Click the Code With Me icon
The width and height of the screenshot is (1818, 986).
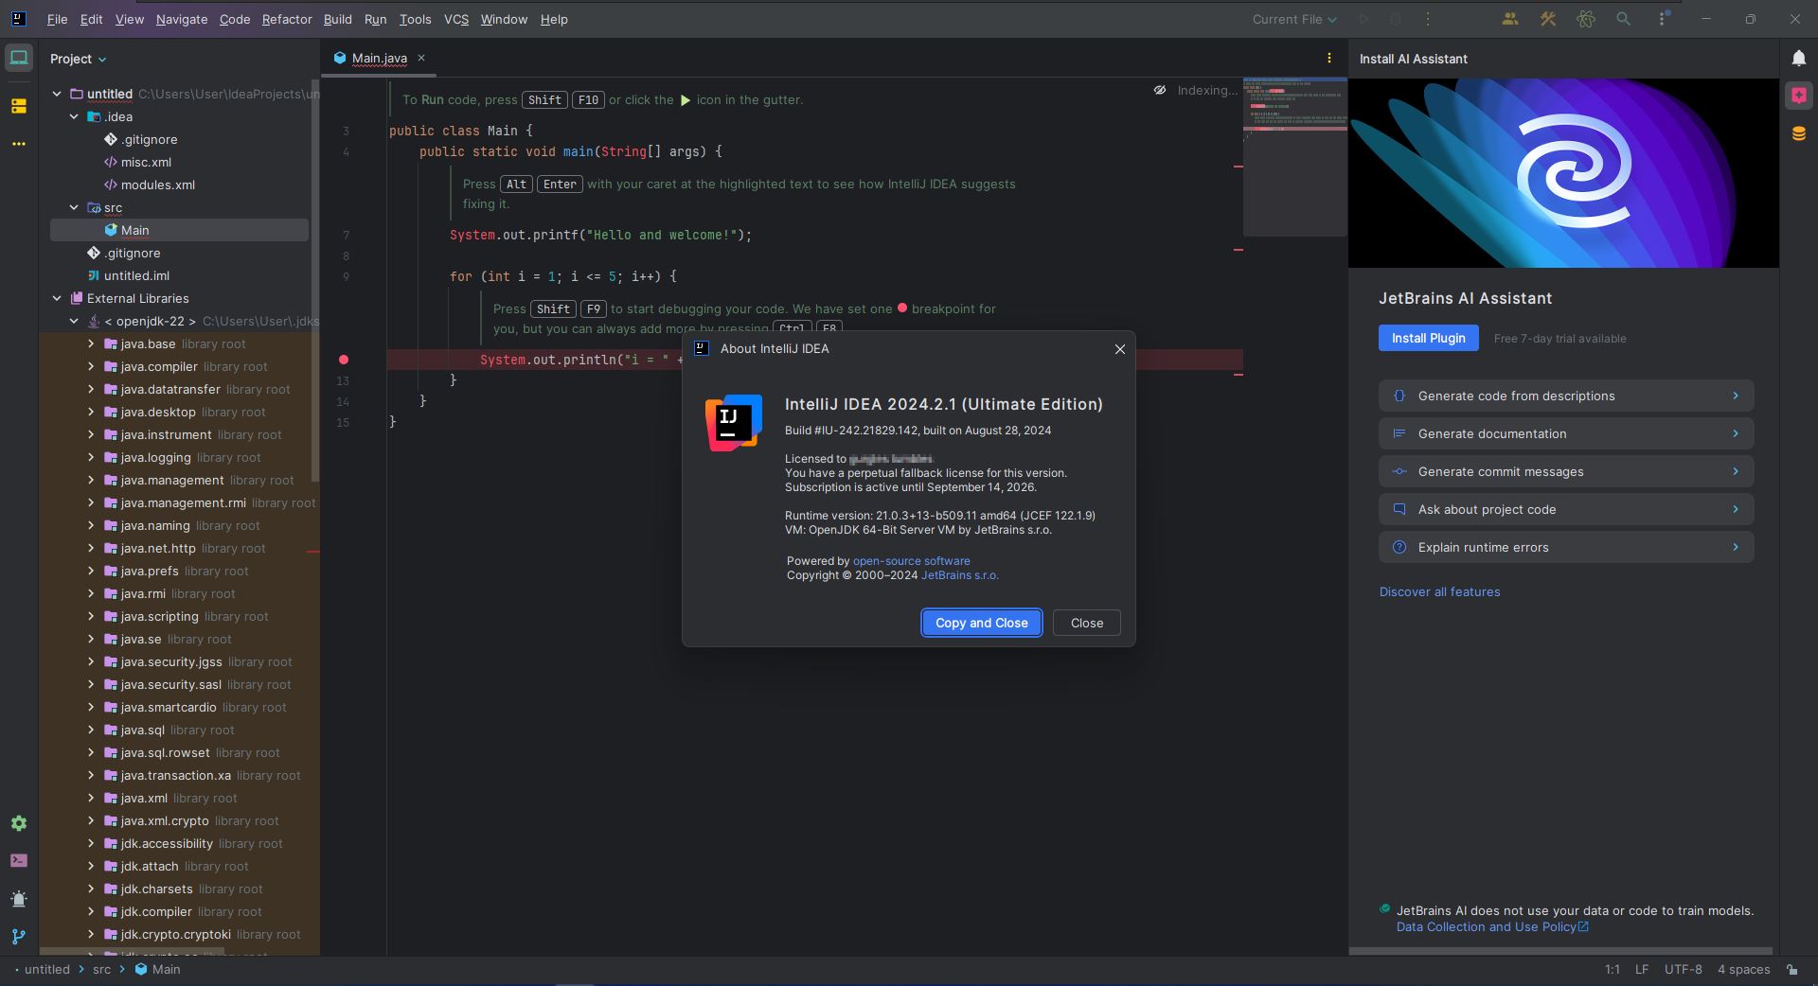click(x=1510, y=19)
